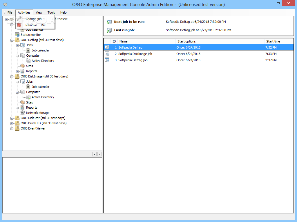The width and height of the screenshot is (297, 222).
Task: Sort by Start options column header
Action: click(220, 41)
